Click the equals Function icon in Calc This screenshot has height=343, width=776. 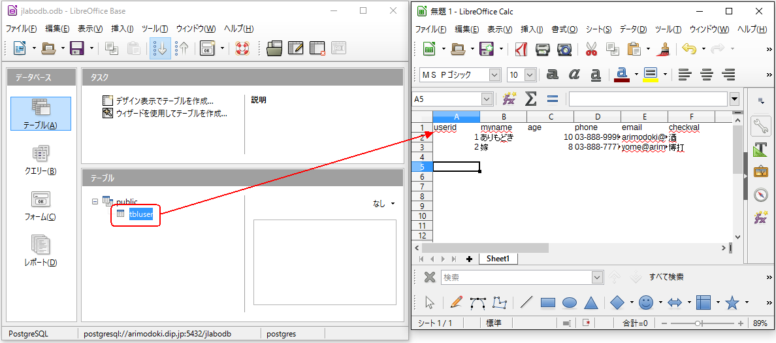click(553, 99)
